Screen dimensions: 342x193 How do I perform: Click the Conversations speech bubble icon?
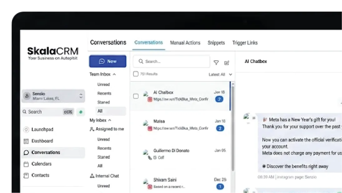tap(26, 152)
